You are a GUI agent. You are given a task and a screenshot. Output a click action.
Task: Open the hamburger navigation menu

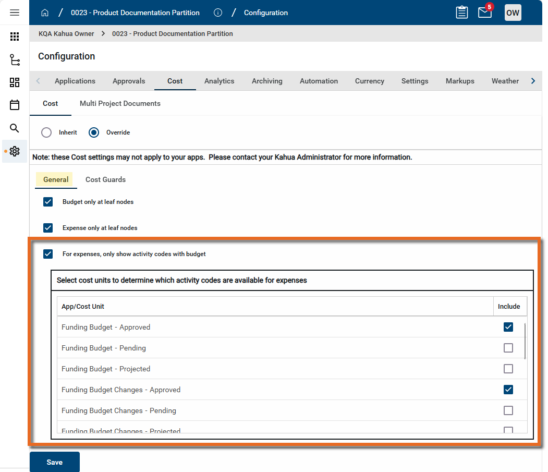pos(15,13)
